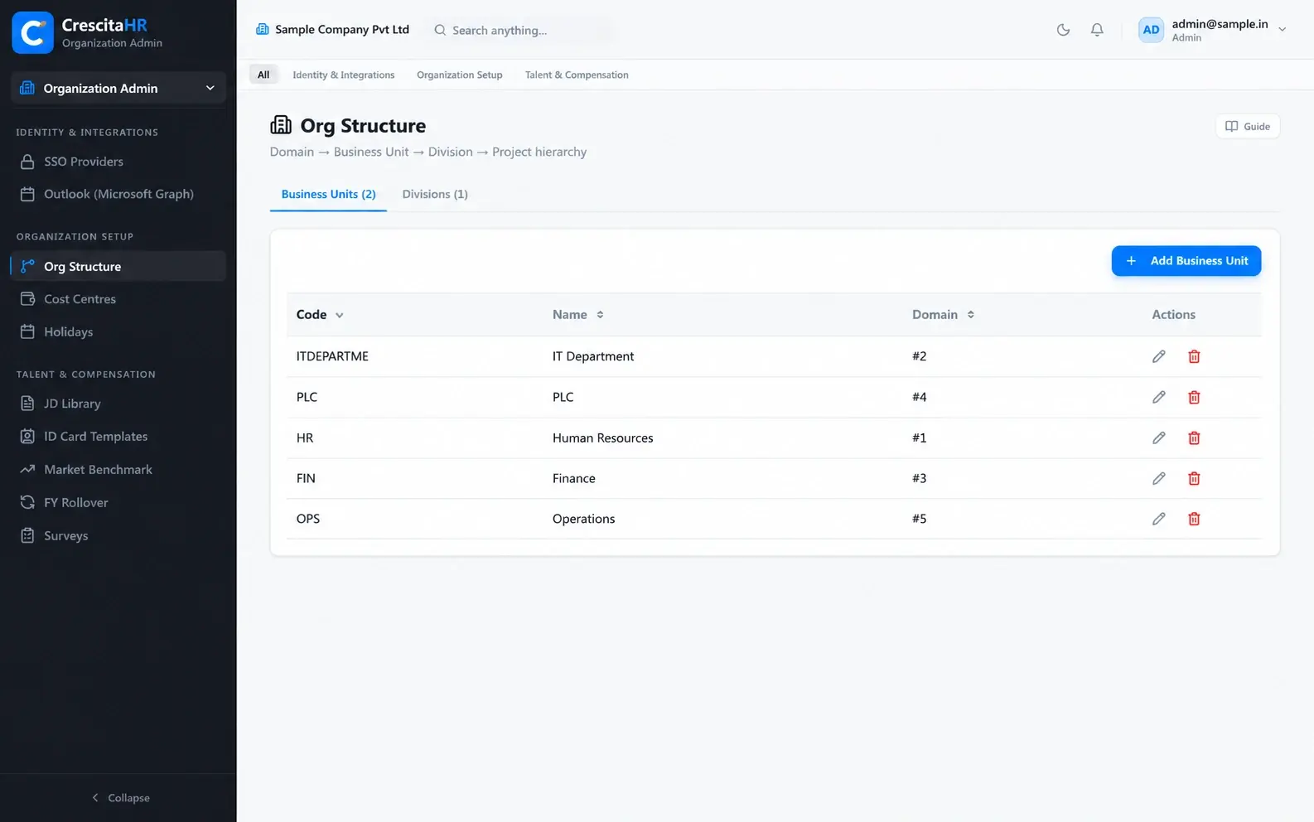
Task: Sort table by Name column
Action: (x=578, y=315)
